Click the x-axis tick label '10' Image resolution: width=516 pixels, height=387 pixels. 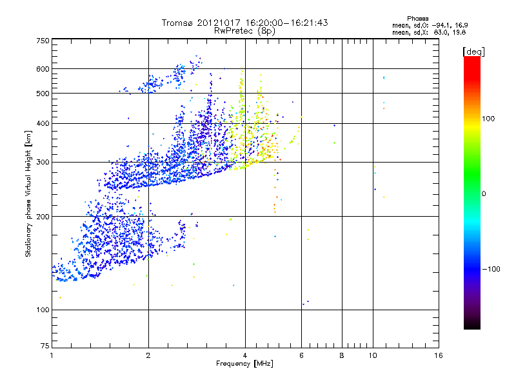pyautogui.click(x=373, y=355)
